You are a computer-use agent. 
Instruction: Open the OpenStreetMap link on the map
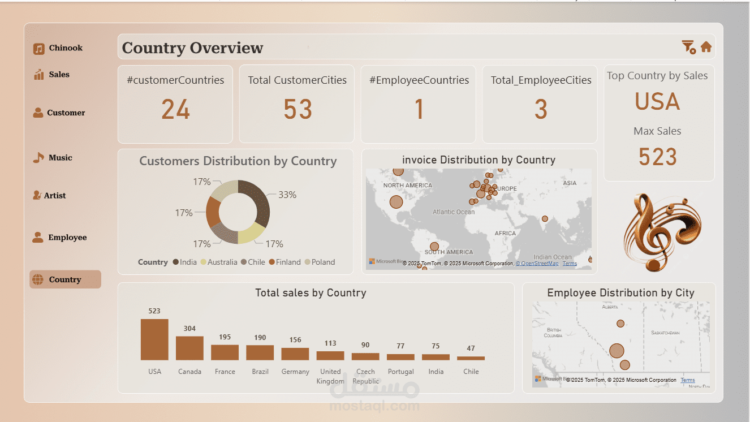pos(537,264)
